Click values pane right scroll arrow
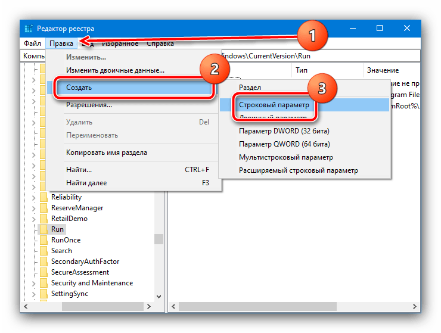This screenshot has height=333, width=441. [x=415, y=307]
